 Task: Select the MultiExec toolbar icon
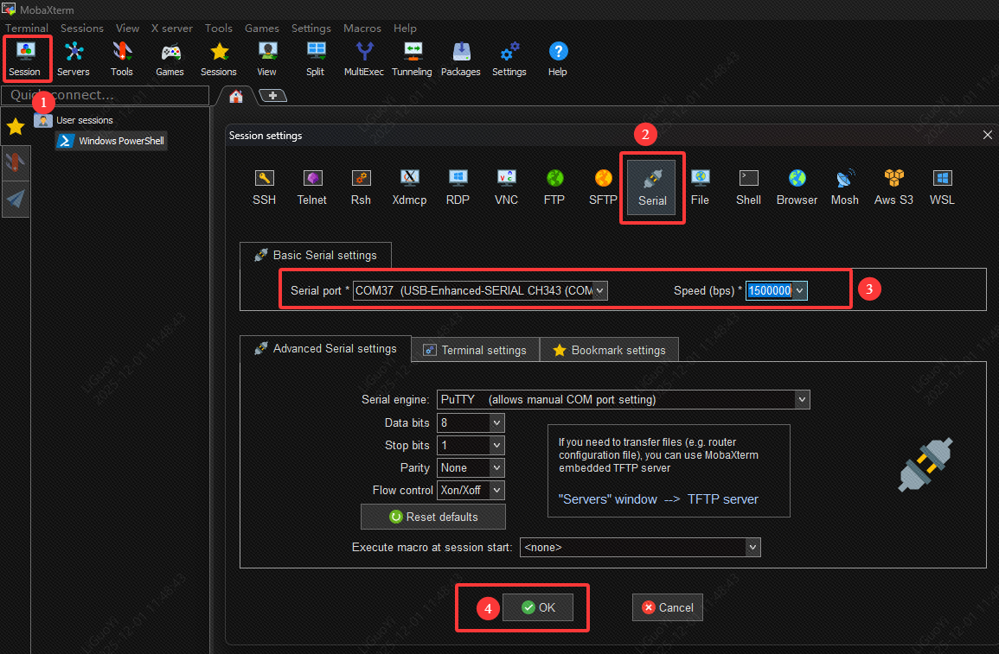coord(363,58)
